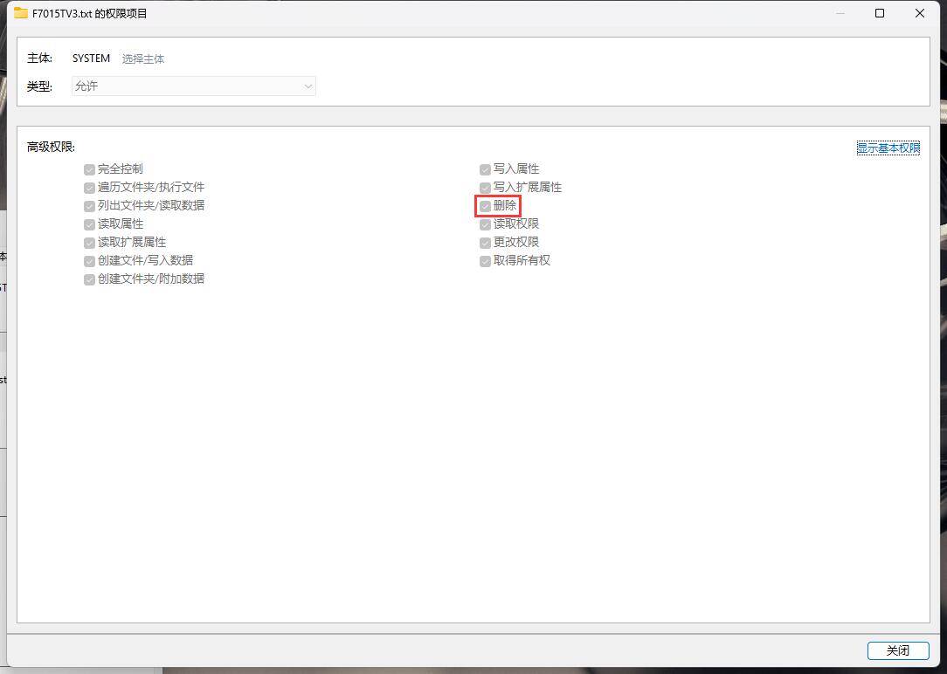Viewport: 947px width, 674px height.
Task: Toggle the 更改权限 checkbox
Action: click(485, 243)
